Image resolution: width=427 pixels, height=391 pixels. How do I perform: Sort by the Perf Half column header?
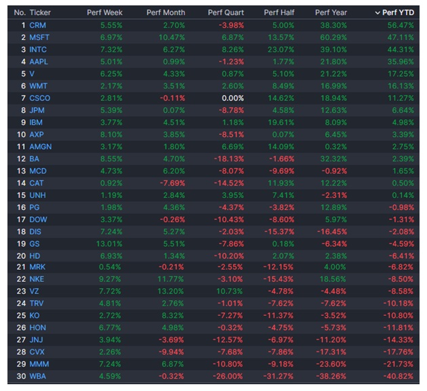[x=279, y=12]
